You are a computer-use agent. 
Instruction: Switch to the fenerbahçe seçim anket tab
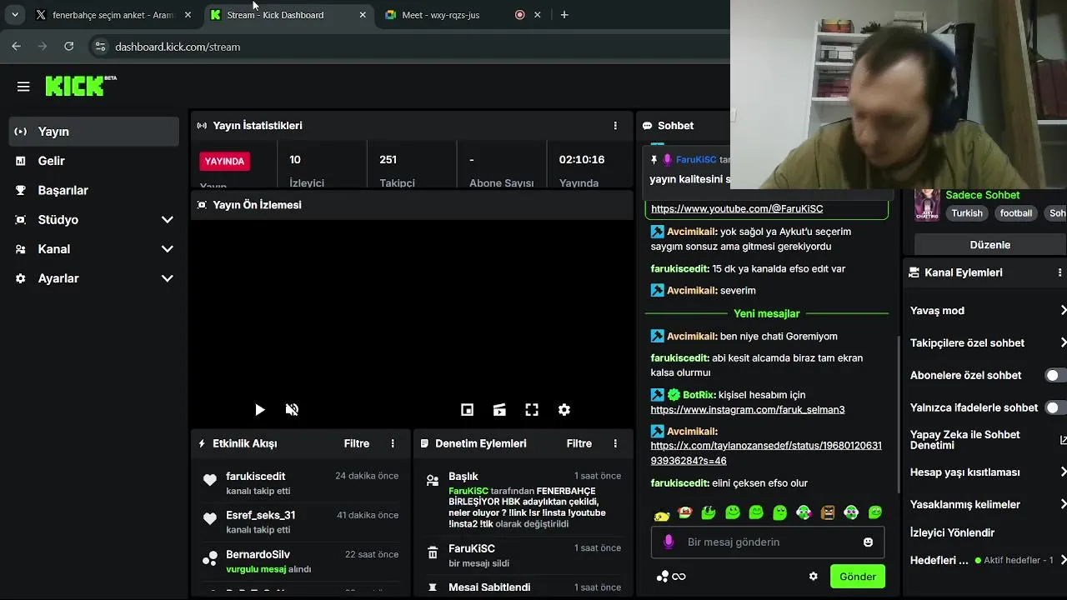[115, 15]
